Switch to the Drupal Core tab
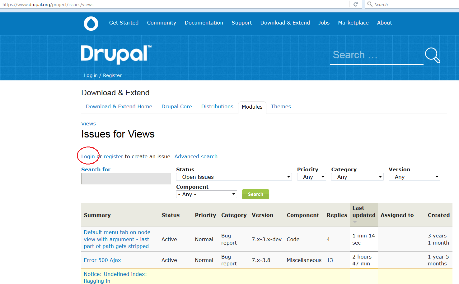459x284 pixels. (177, 106)
